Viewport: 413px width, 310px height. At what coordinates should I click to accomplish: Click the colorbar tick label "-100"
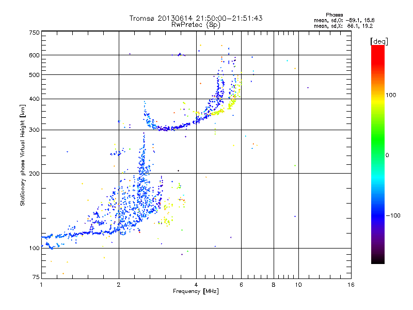click(x=393, y=215)
